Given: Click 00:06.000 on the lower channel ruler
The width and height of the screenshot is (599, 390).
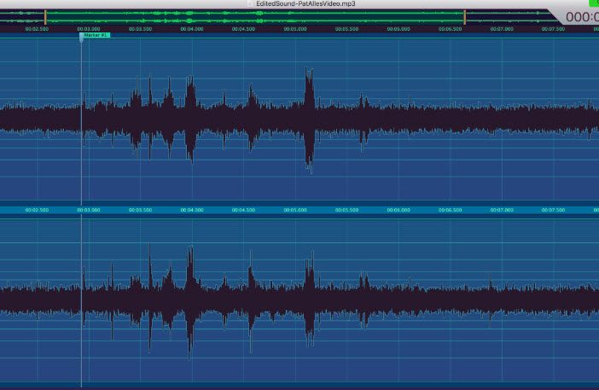Looking at the screenshot, I should tap(398, 210).
